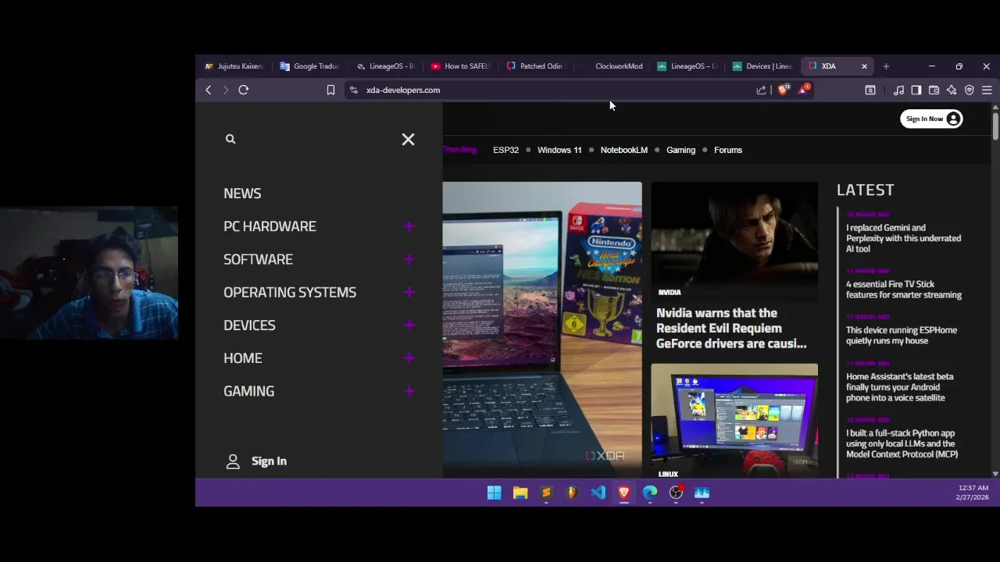Viewport: 1000px width, 562px height.
Task: Open File Explorer from taskbar
Action: [x=520, y=493]
